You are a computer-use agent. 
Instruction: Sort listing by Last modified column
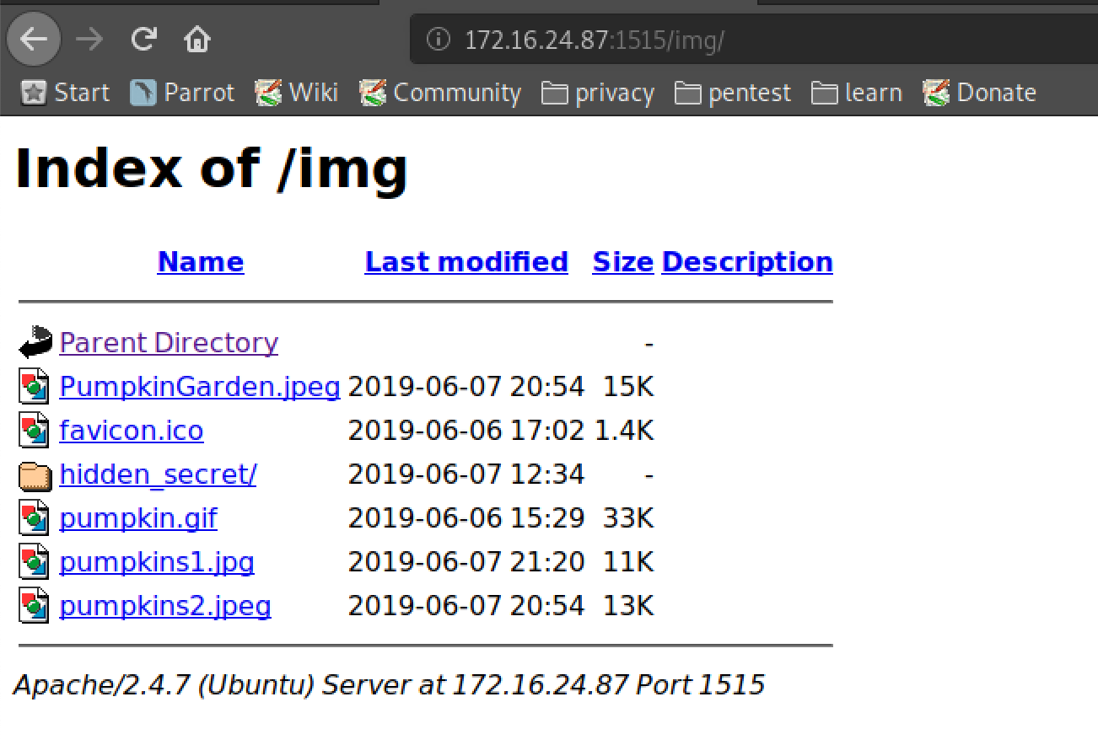(466, 262)
